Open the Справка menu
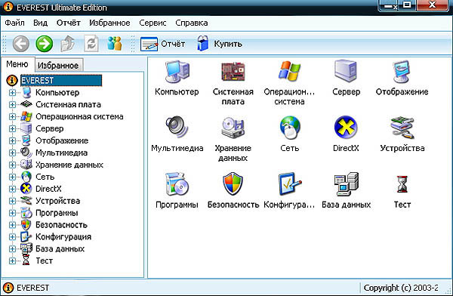453x296 pixels. (x=192, y=23)
